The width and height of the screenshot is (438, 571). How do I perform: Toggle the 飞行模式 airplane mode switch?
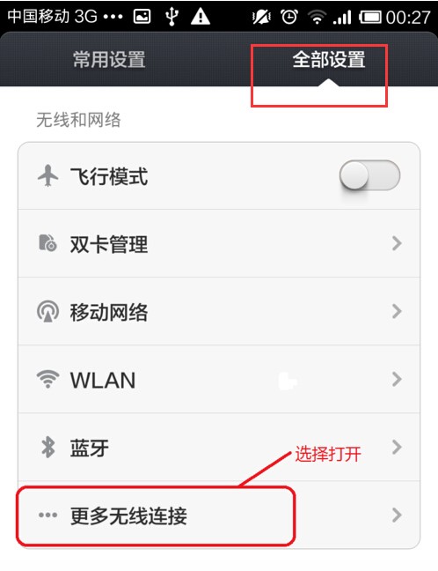[x=369, y=175]
